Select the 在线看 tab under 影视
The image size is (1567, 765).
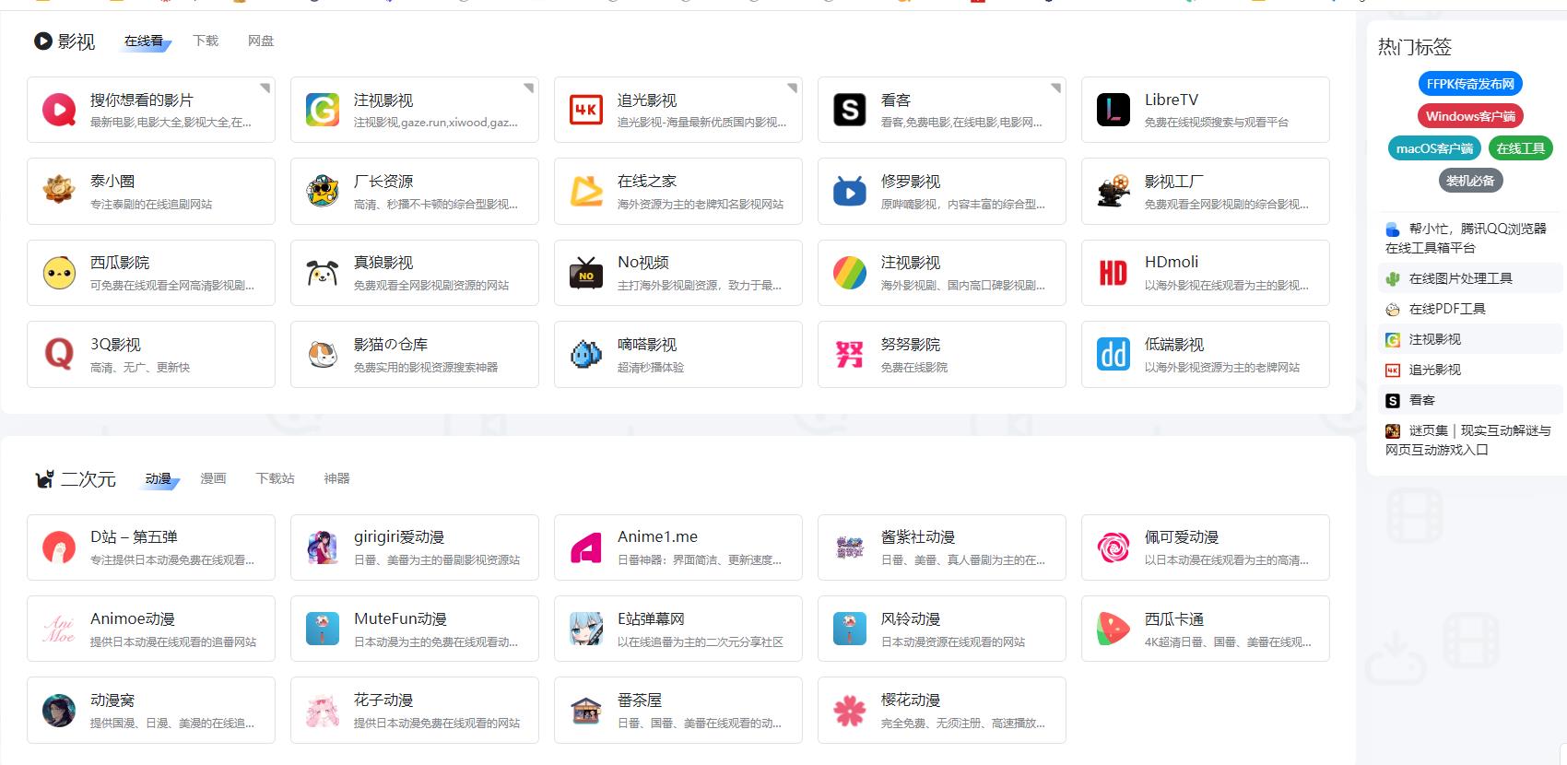pyautogui.click(x=144, y=41)
